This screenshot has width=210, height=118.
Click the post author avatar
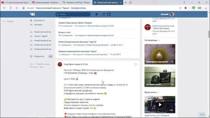60,64
